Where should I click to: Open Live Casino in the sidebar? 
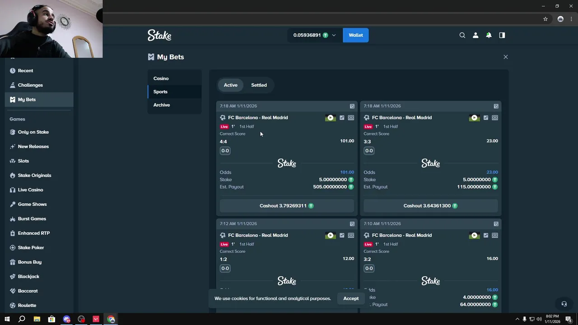pos(39,190)
